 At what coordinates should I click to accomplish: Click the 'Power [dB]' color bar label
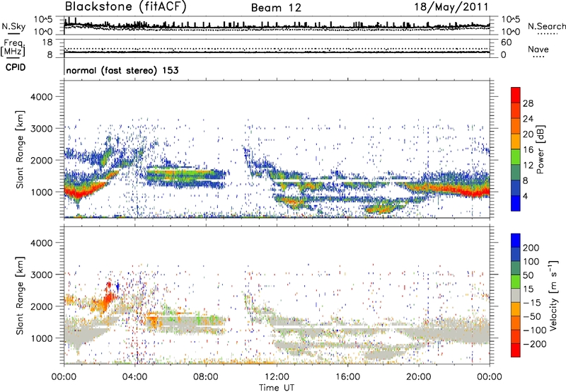tap(541, 149)
